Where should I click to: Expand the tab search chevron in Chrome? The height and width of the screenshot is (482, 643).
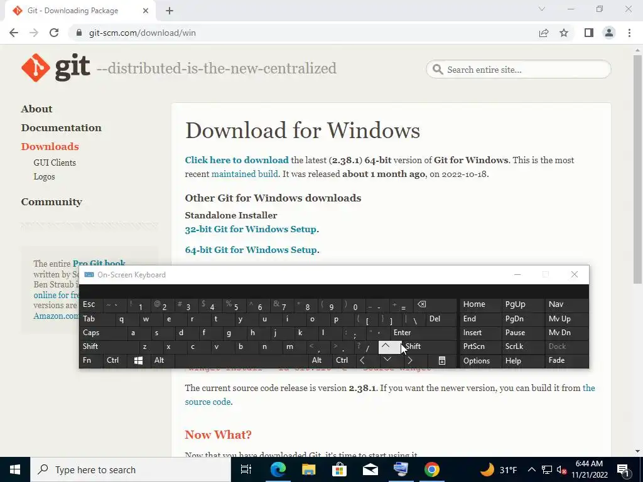pos(542,9)
